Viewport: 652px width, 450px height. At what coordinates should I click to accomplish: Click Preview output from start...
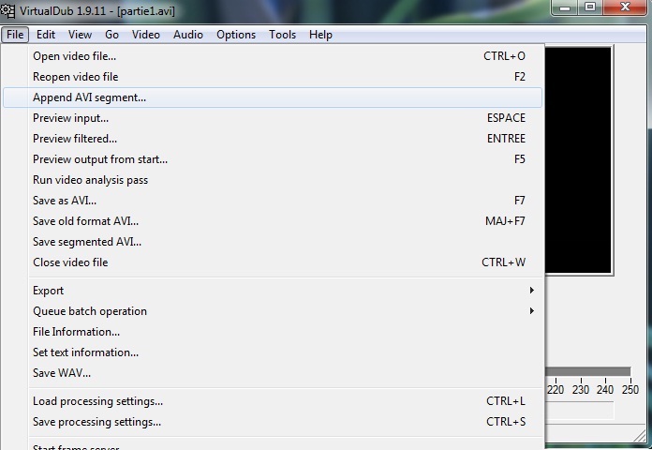point(273,159)
